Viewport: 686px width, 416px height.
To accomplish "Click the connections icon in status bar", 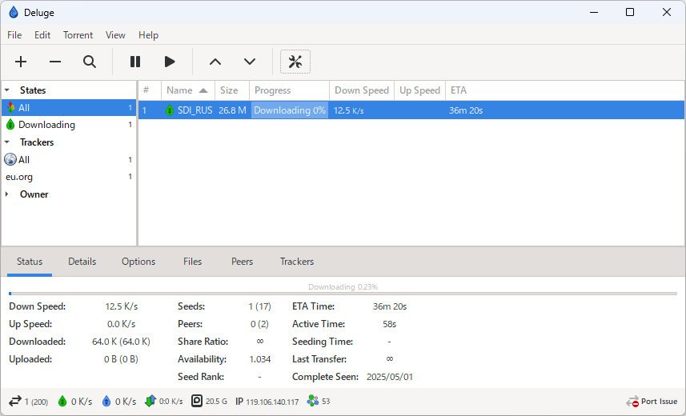I will (14, 402).
